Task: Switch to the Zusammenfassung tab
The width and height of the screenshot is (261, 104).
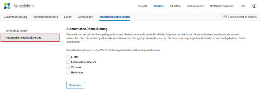Action: [x=16, y=17]
